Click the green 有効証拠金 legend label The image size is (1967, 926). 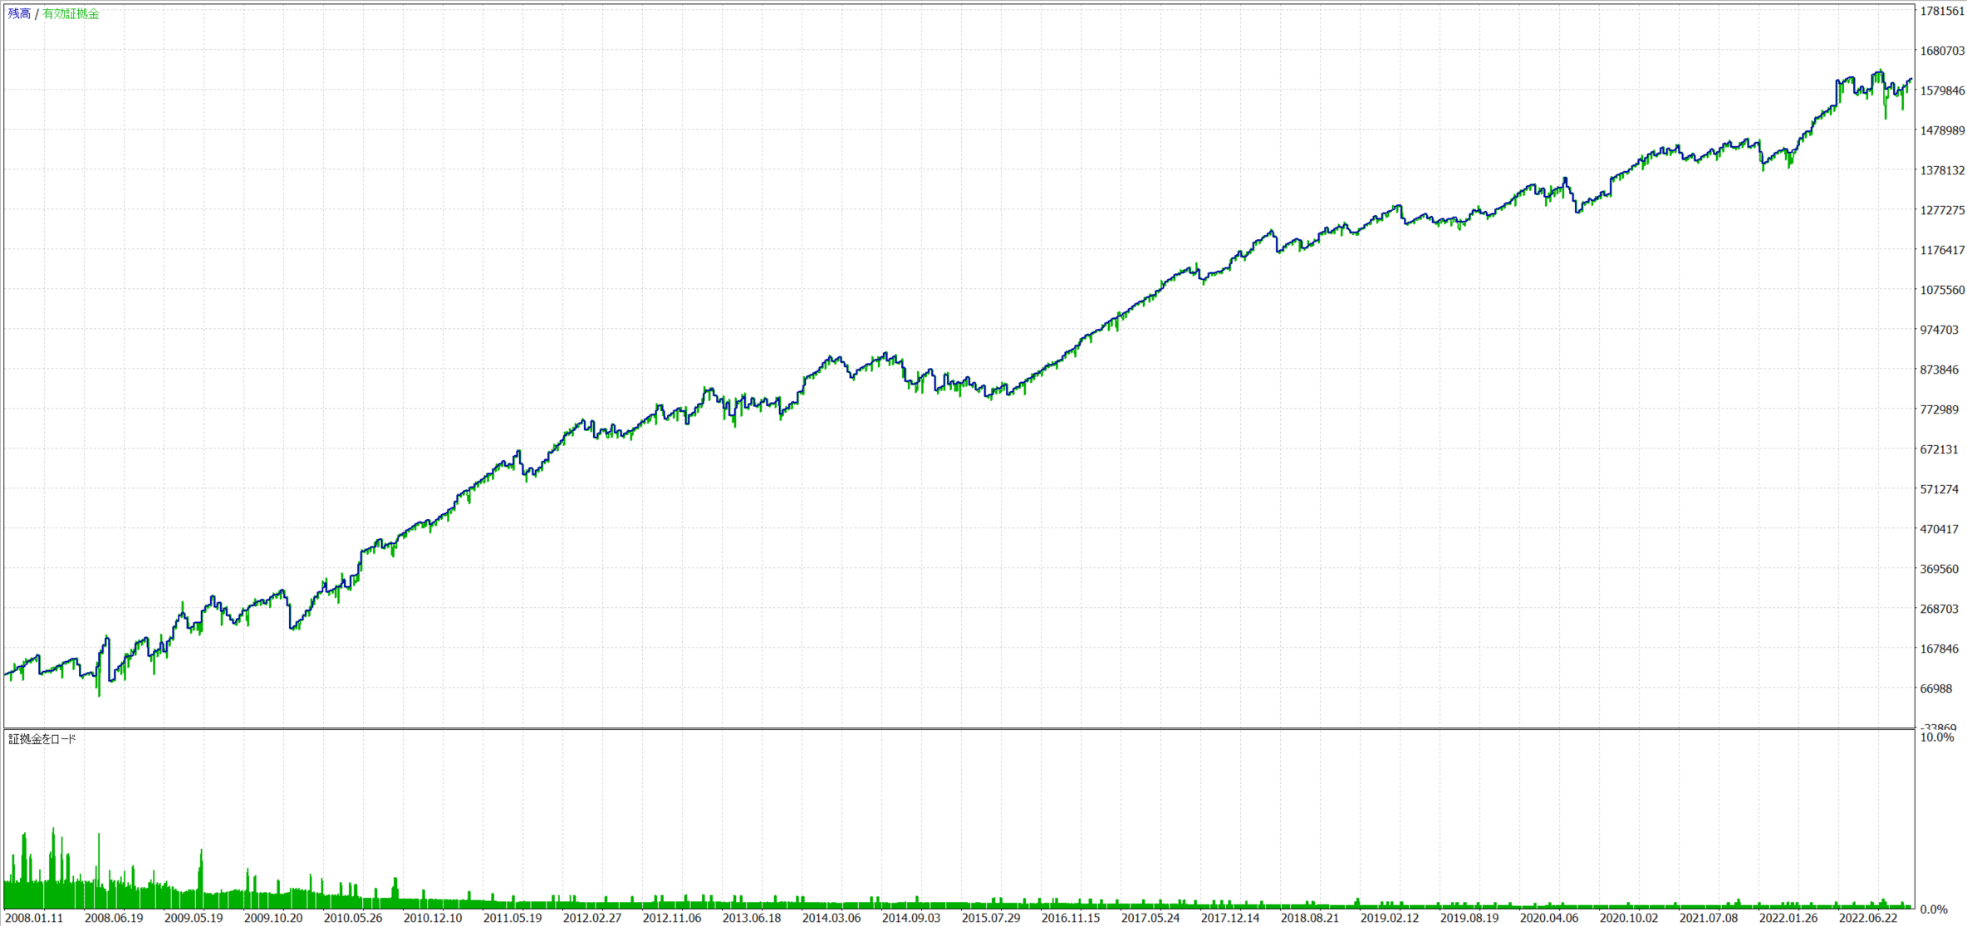(x=71, y=14)
